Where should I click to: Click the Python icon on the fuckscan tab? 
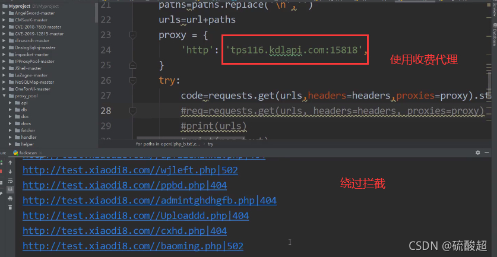point(15,153)
